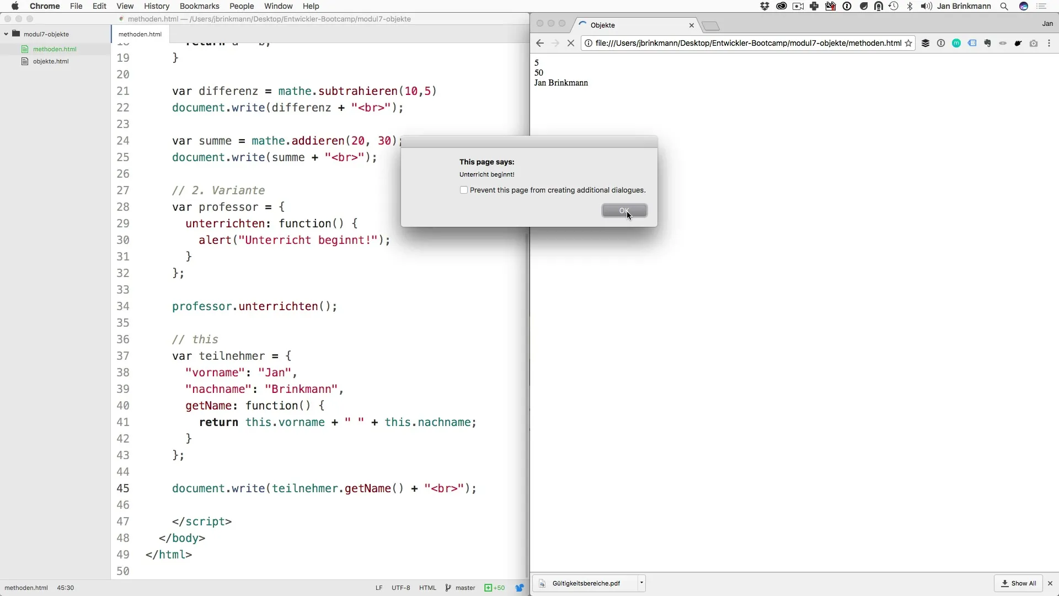Open the Chrome application menu
Screen dimensions: 1059x596
[45, 6]
